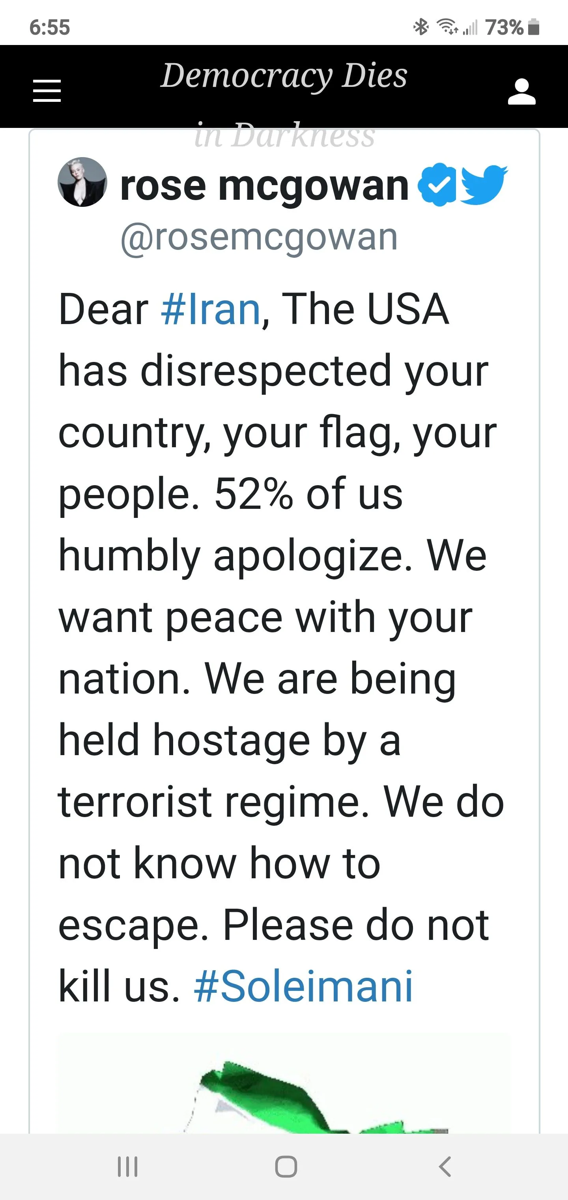The height and width of the screenshot is (1200, 568).
Task: Click the @rosemcgowan handle
Action: pyautogui.click(x=259, y=238)
